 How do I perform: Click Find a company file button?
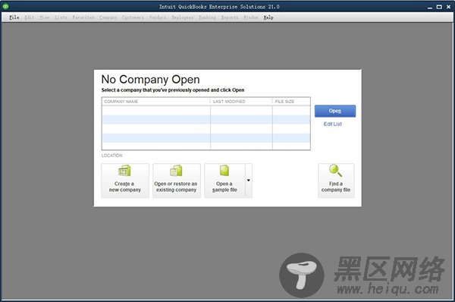coord(336,181)
